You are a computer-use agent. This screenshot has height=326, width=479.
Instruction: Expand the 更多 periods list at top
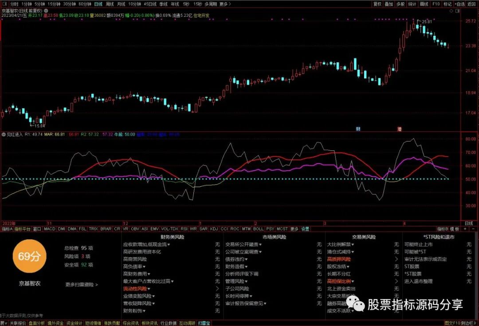click(x=225, y=4)
